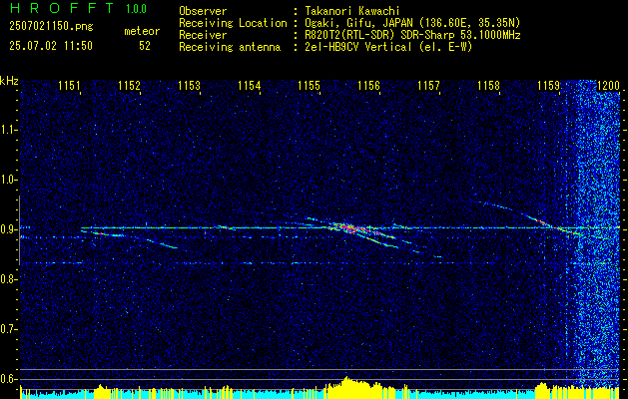This screenshot has width=628, height=399.
Task: Click the 1200 time axis marker
Action: tap(608, 85)
